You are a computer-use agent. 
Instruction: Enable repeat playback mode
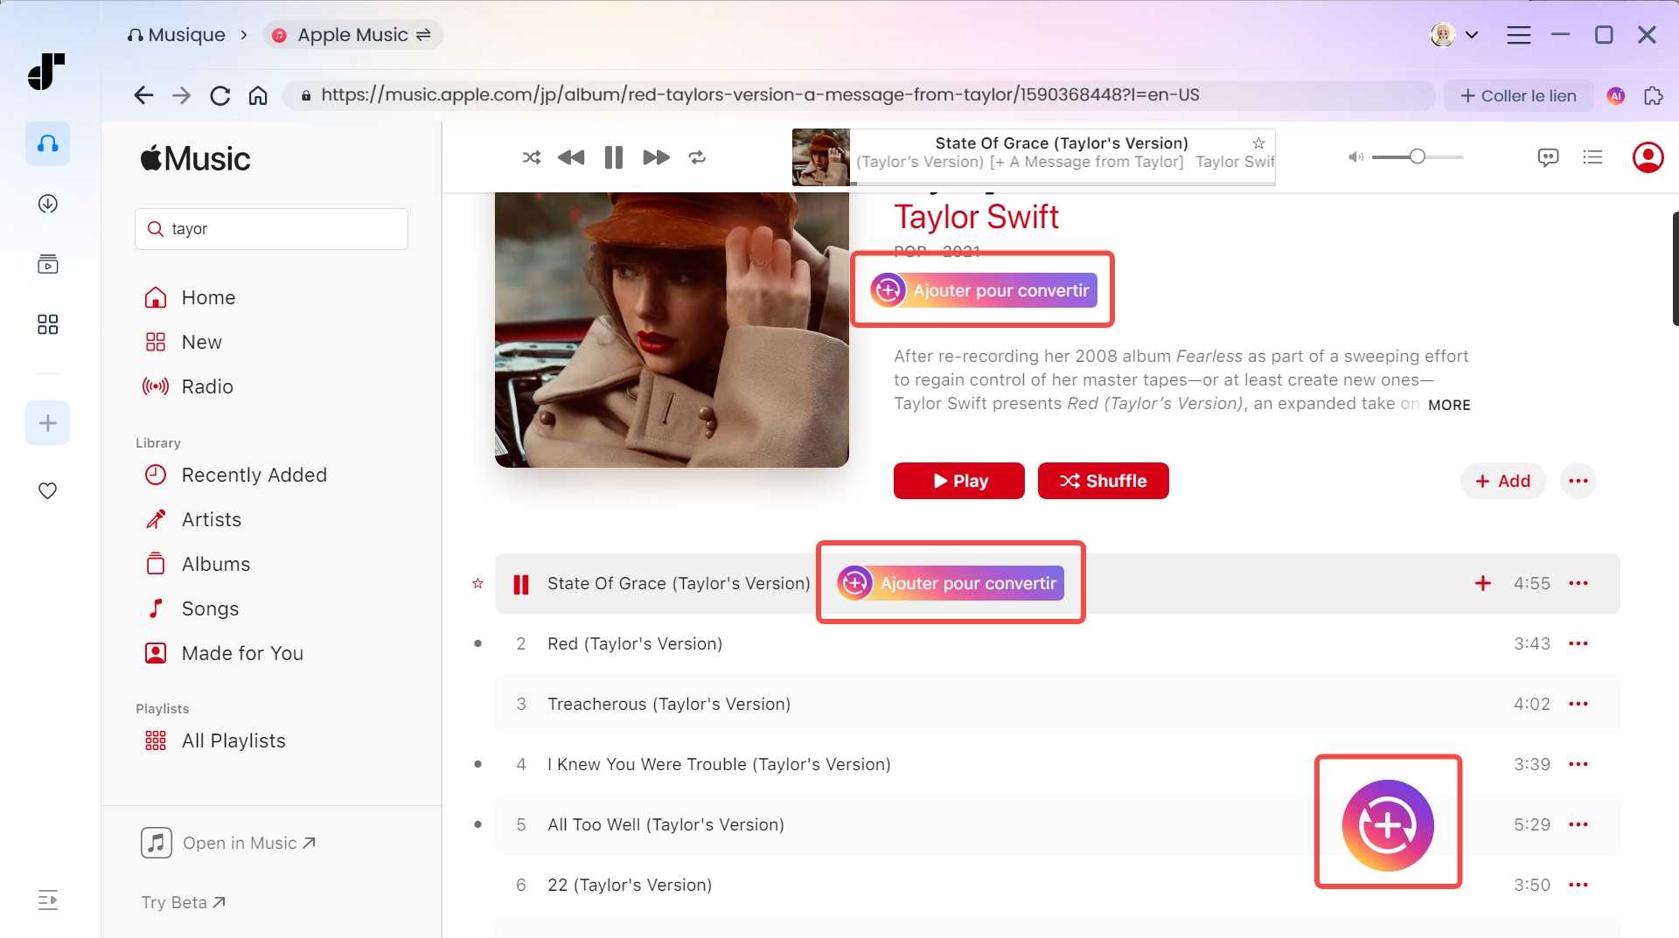click(697, 157)
